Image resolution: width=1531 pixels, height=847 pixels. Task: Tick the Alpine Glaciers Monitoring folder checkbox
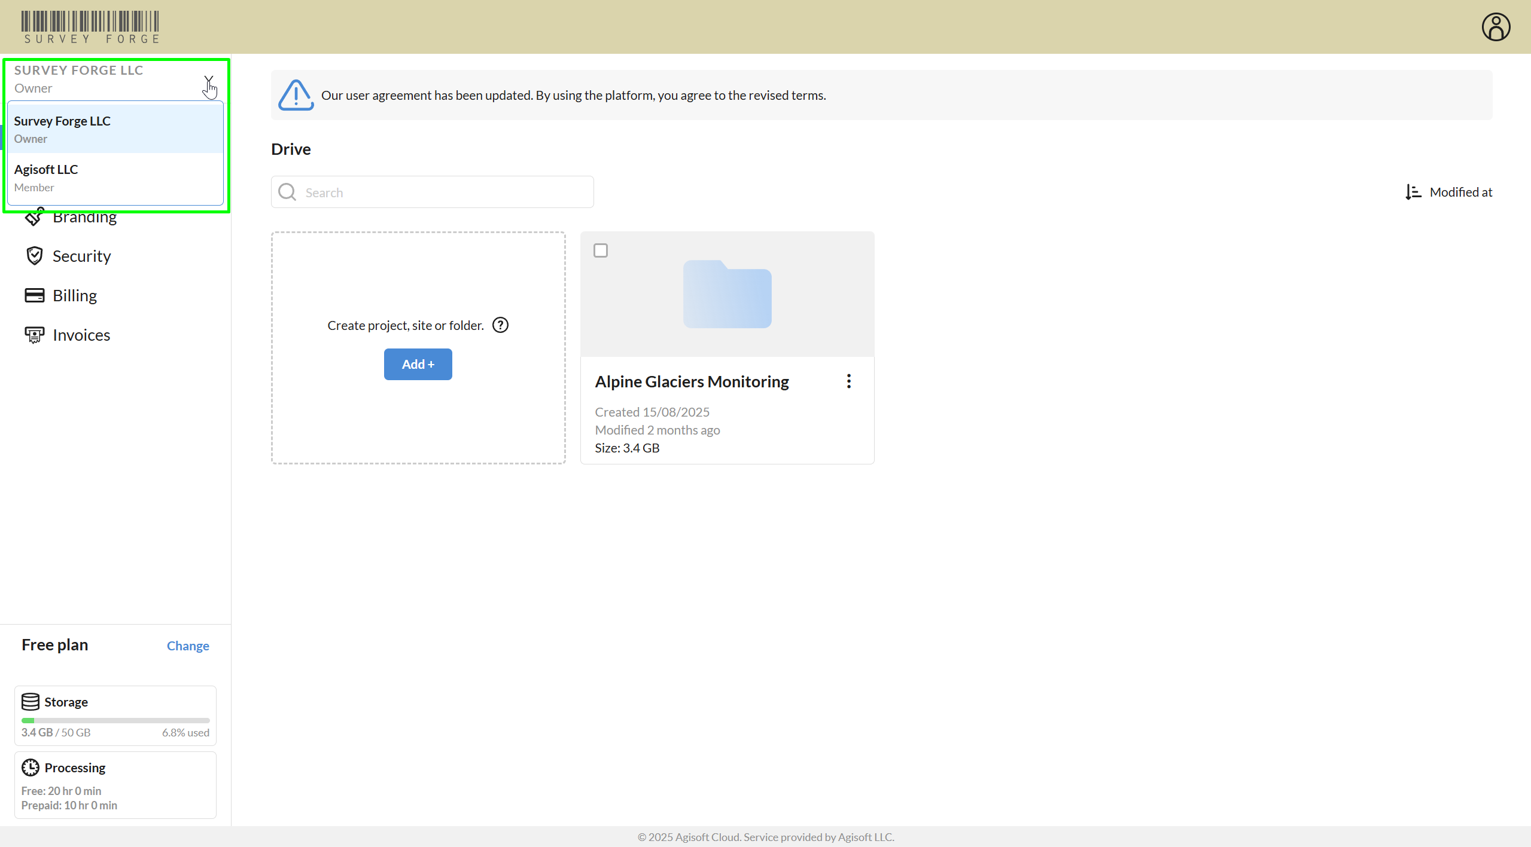pyautogui.click(x=601, y=250)
